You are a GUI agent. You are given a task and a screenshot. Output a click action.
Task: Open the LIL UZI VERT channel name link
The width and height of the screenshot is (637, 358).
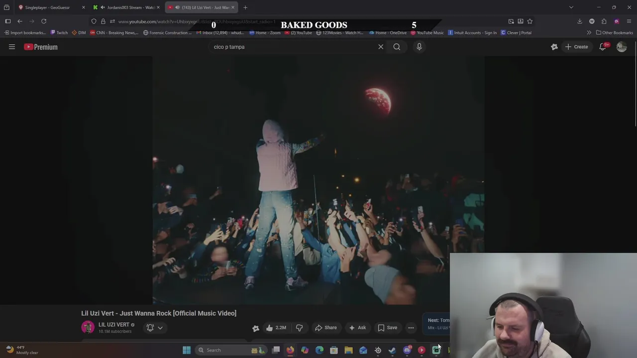pyautogui.click(x=113, y=325)
